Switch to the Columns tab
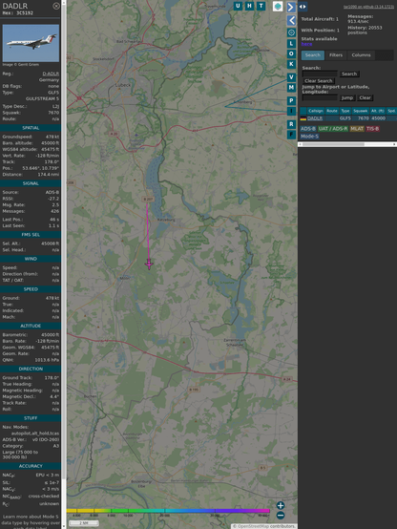397x529 pixels. [x=361, y=55]
